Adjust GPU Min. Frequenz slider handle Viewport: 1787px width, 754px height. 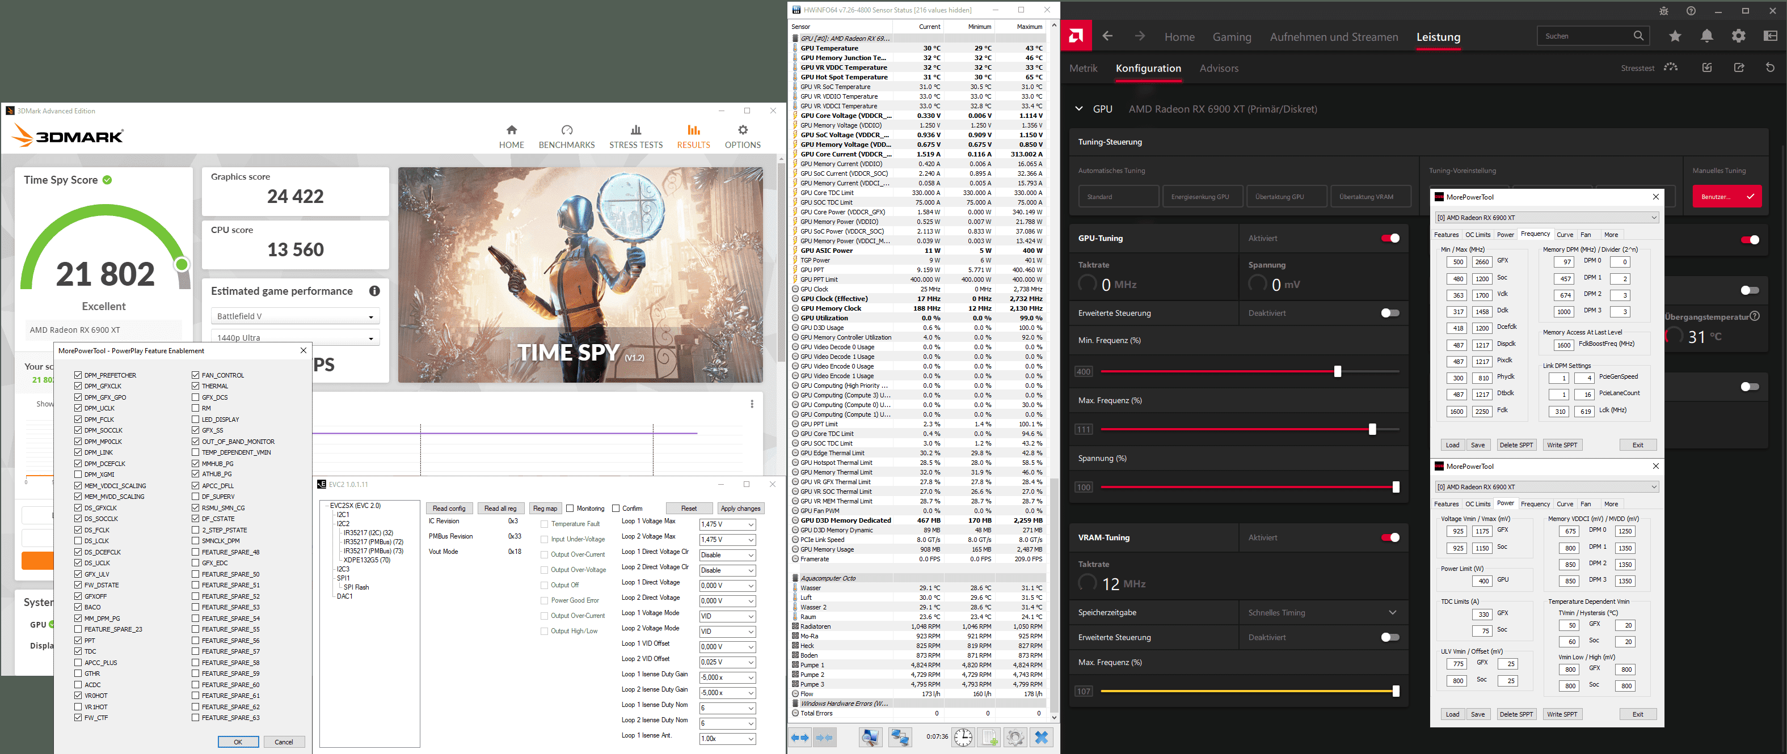click(1337, 371)
